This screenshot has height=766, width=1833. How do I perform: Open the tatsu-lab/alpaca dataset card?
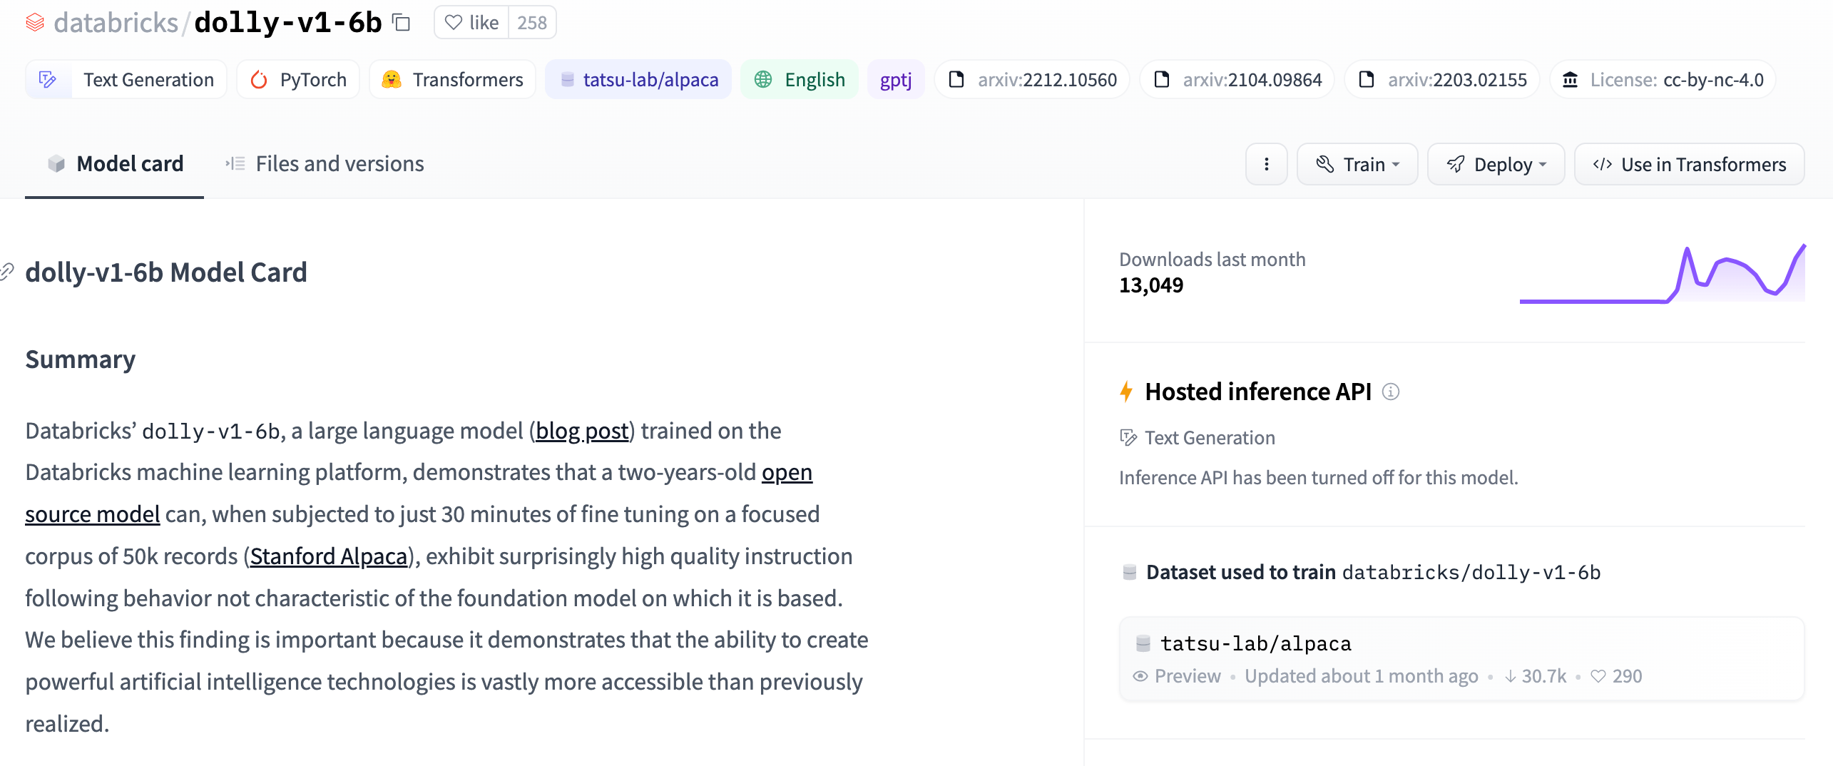(1461, 659)
